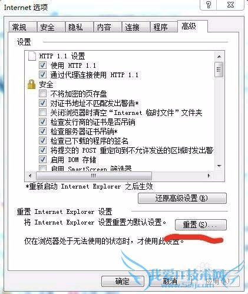Close the Internet 选项 dialog
The image size is (248, 294).
tap(231, 5)
